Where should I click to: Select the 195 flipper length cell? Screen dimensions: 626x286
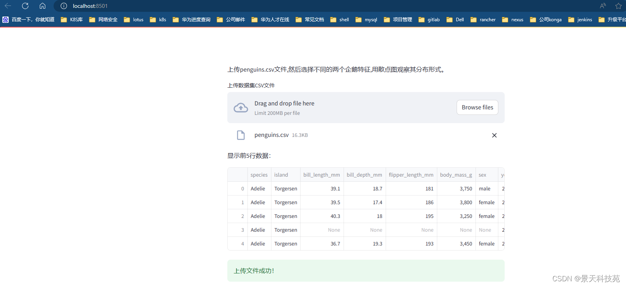[411, 216]
